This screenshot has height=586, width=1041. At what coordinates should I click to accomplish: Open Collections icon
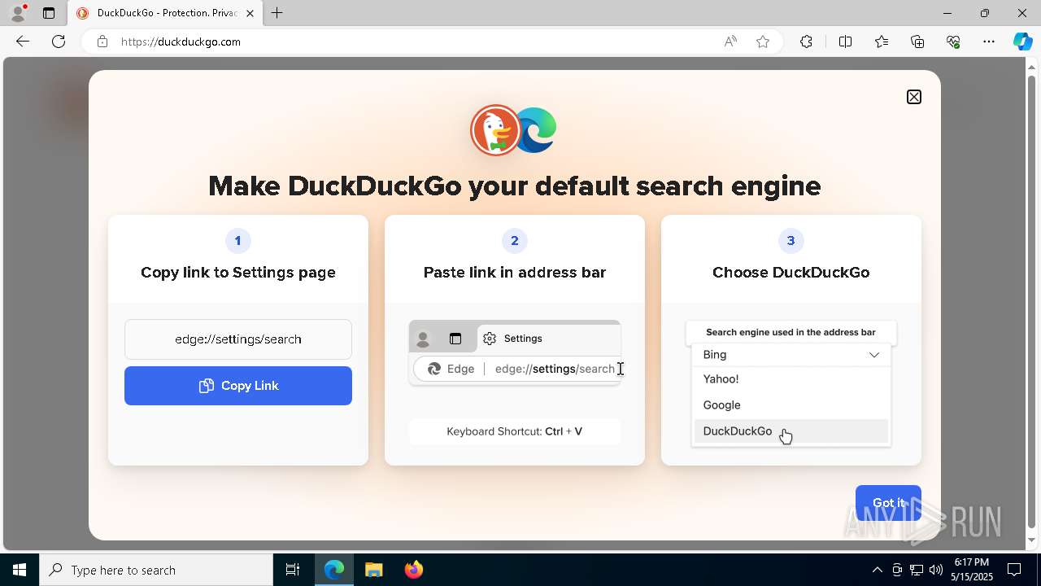pyautogui.click(x=917, y=42)
